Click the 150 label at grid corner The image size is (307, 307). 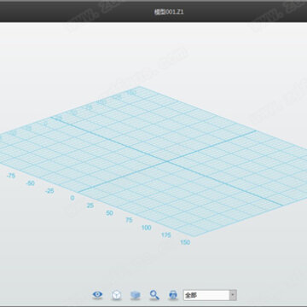pos(185,242)
